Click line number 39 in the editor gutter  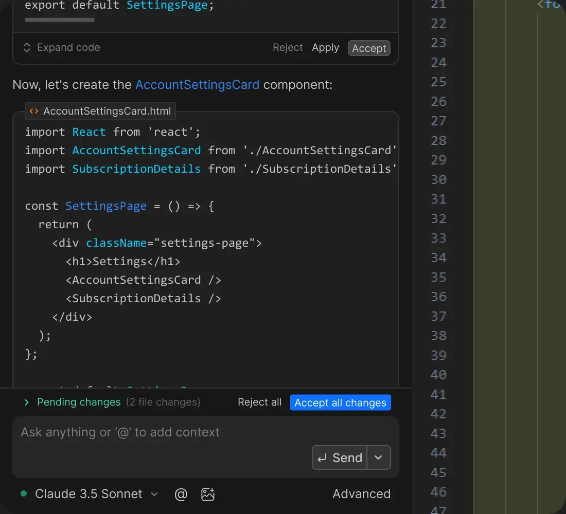(438, 355)
